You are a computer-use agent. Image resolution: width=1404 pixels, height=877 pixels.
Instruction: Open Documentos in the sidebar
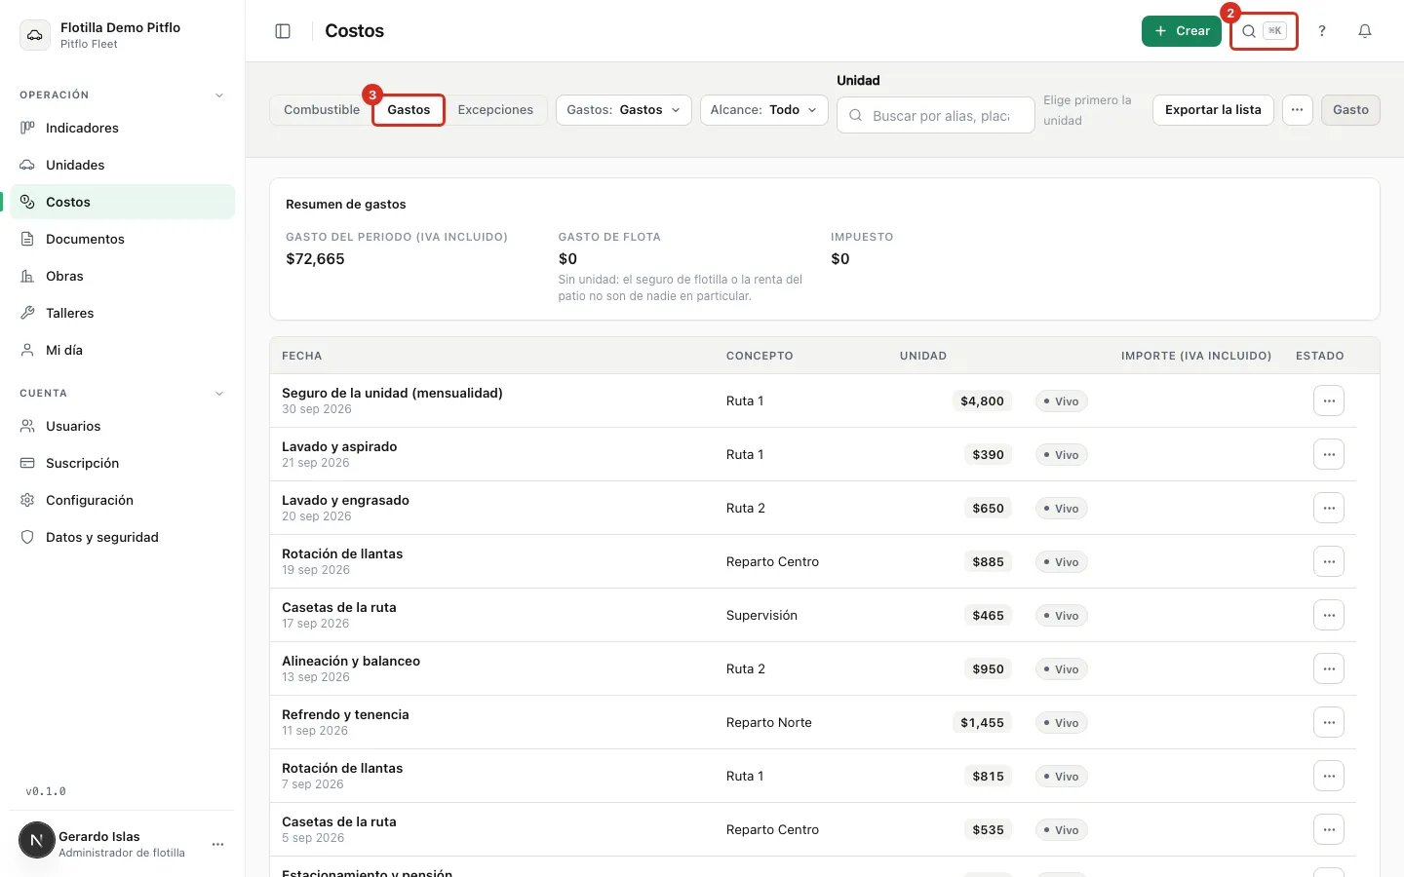[123, 239]
